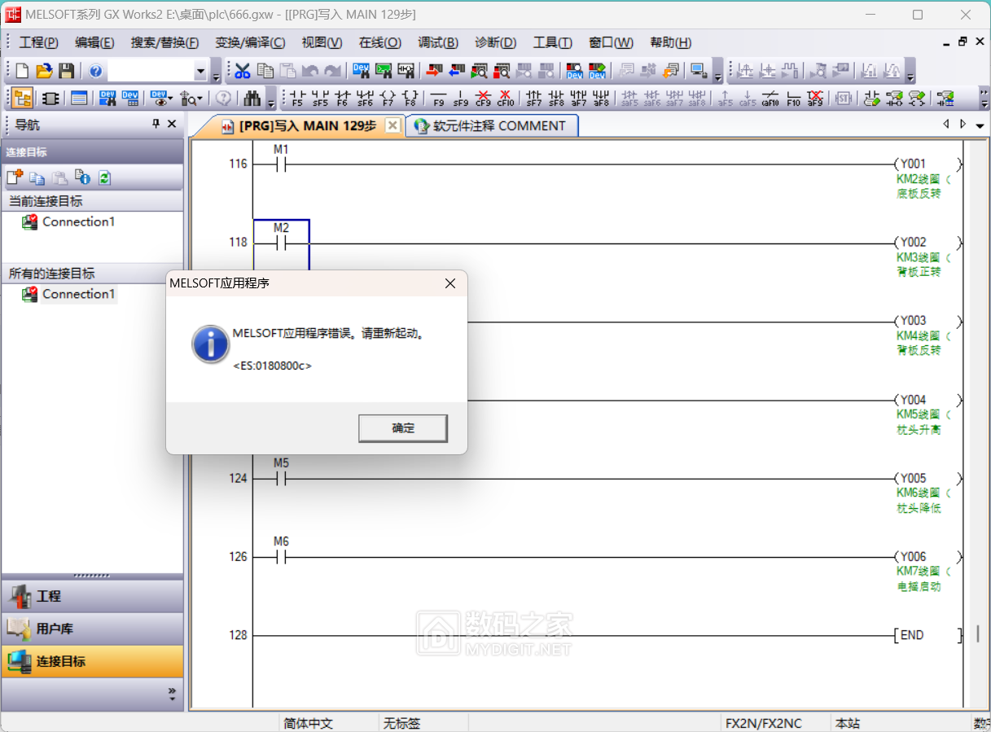
Task: Open tab list dropdown arrow
Action: coord(980,125)
